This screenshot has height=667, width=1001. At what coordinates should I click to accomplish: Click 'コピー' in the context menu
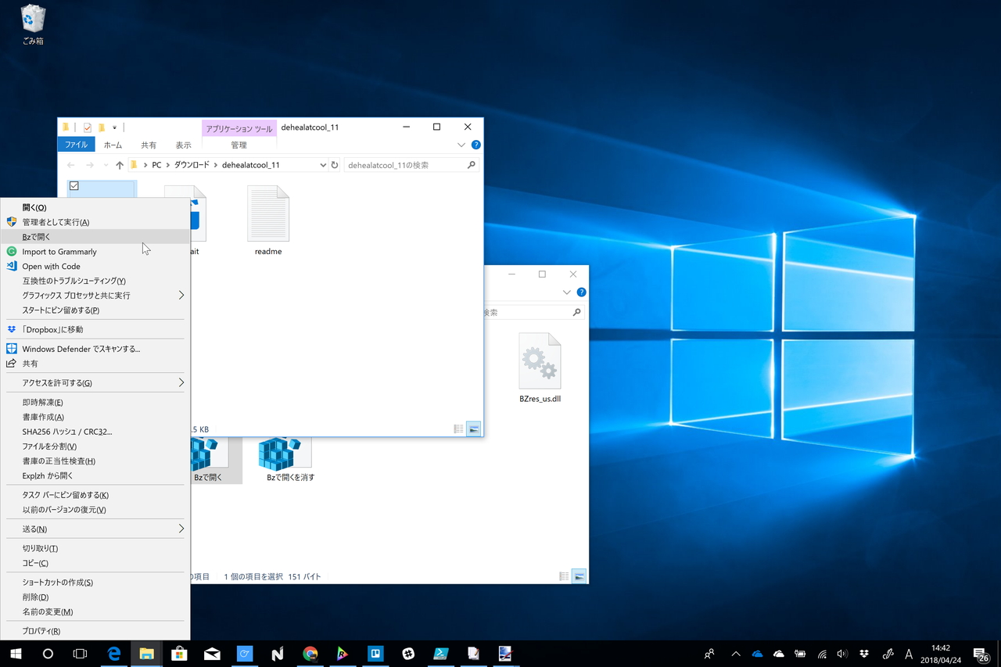coord(95,563)
